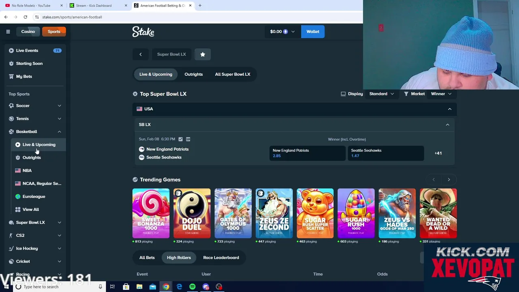The height and width of the screenshot is (292, 519).
Task: Click the Tennis icon in sidebar
Action: [x=11, y=119]
